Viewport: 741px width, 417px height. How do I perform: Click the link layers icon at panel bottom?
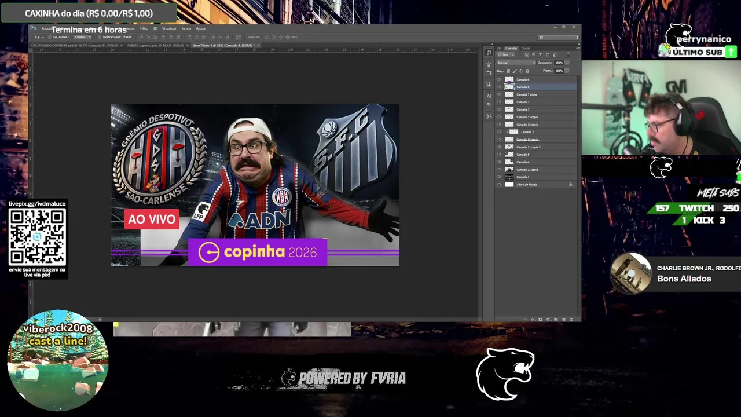coord(525,320)
